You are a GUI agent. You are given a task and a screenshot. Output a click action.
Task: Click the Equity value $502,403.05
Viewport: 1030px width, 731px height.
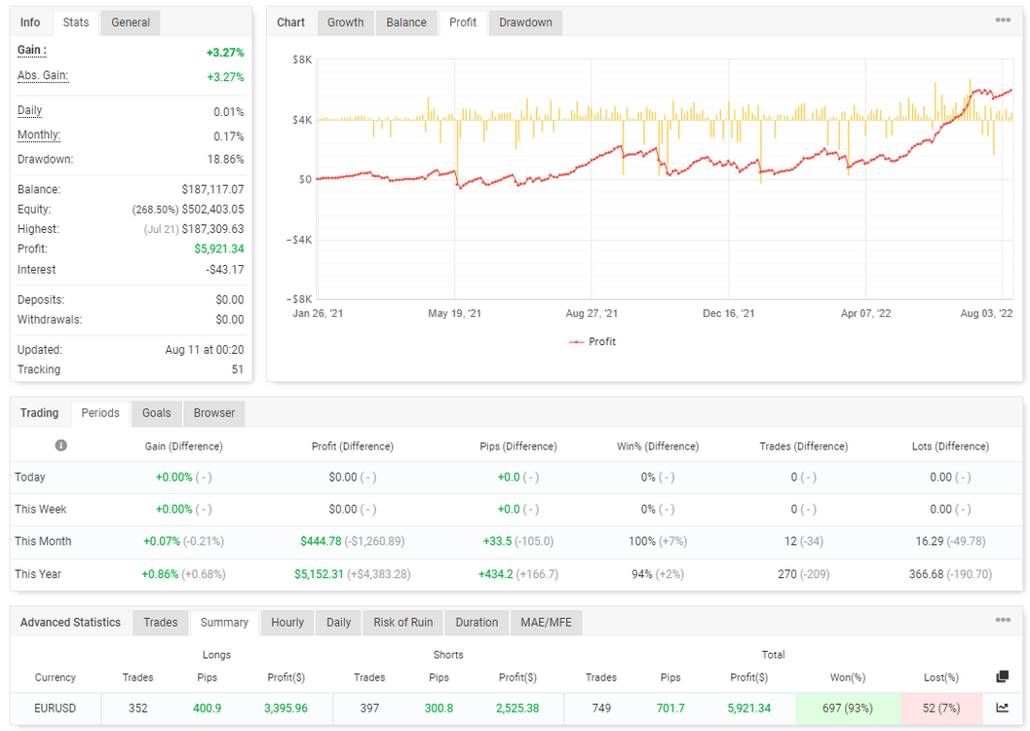[x=212, y=209]
